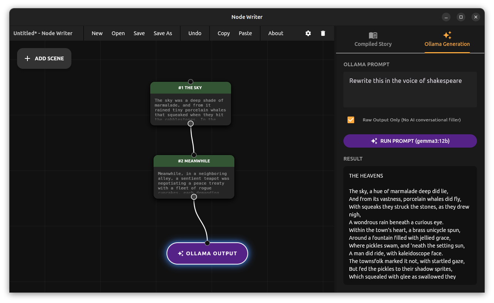Uncheck the Raw Output Only checkbox

[351, 120]
